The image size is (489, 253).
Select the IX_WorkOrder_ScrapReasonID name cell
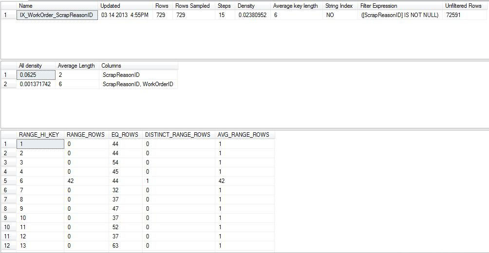pyautogui.click(x=57, y=15)
